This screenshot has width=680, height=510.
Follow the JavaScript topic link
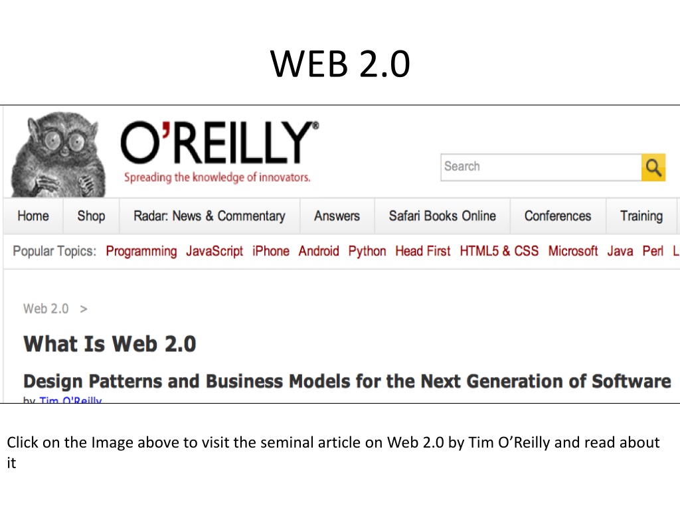(x=214, y=252)
